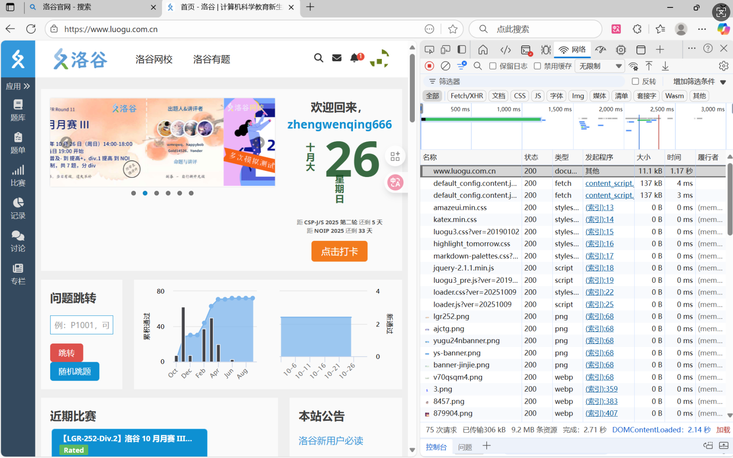
Task: Click the 点击打卡 button
Action: (x=339, y=252)
